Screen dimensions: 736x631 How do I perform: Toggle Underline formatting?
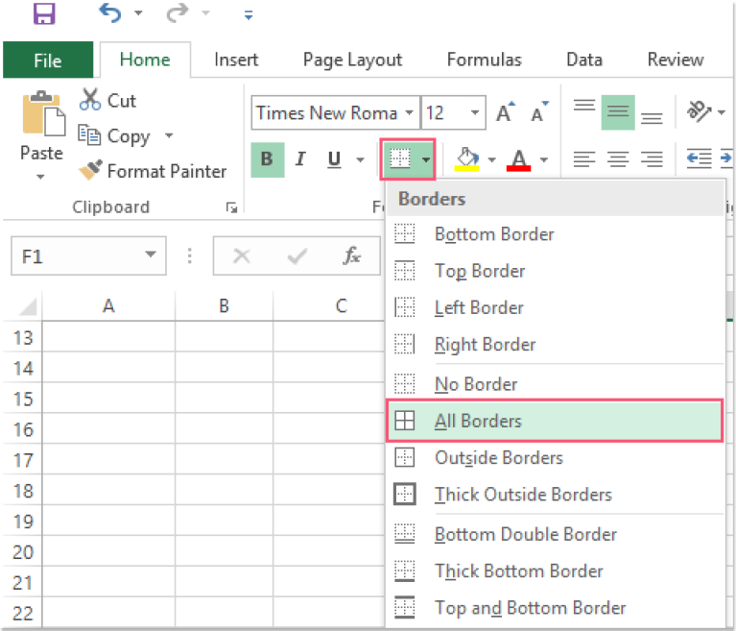[x=334, y=159]
